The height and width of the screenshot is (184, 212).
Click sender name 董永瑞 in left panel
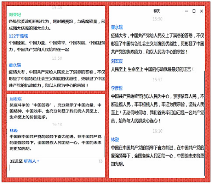(x=15, y=65)
